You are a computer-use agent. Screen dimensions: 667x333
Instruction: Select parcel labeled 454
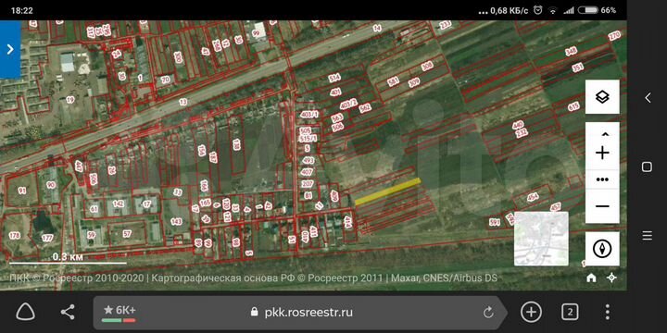pos(533,197)
